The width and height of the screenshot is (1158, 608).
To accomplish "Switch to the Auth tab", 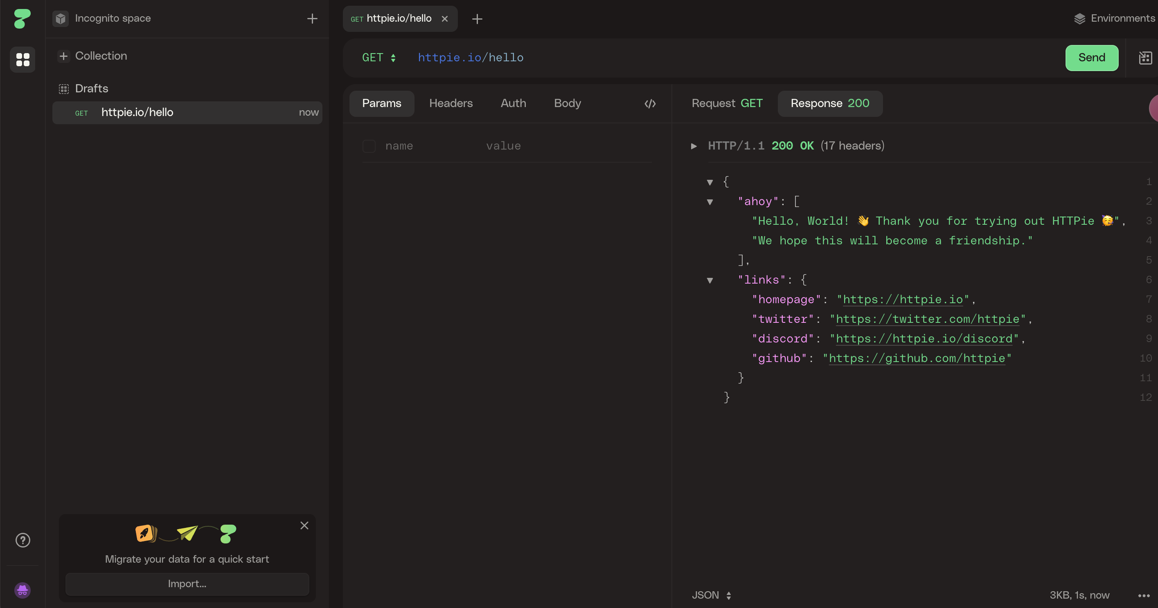I will [x=514, y=103].
